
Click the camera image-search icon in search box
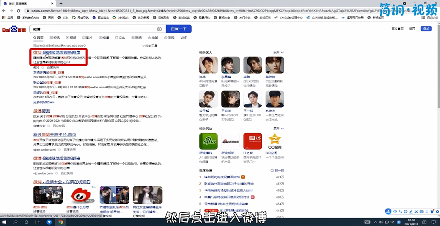click(159, 29)
